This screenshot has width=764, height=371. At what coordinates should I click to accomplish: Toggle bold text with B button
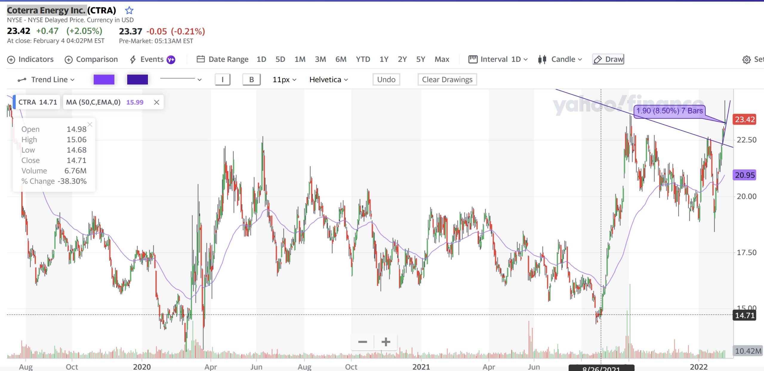(x=252, y=80)
